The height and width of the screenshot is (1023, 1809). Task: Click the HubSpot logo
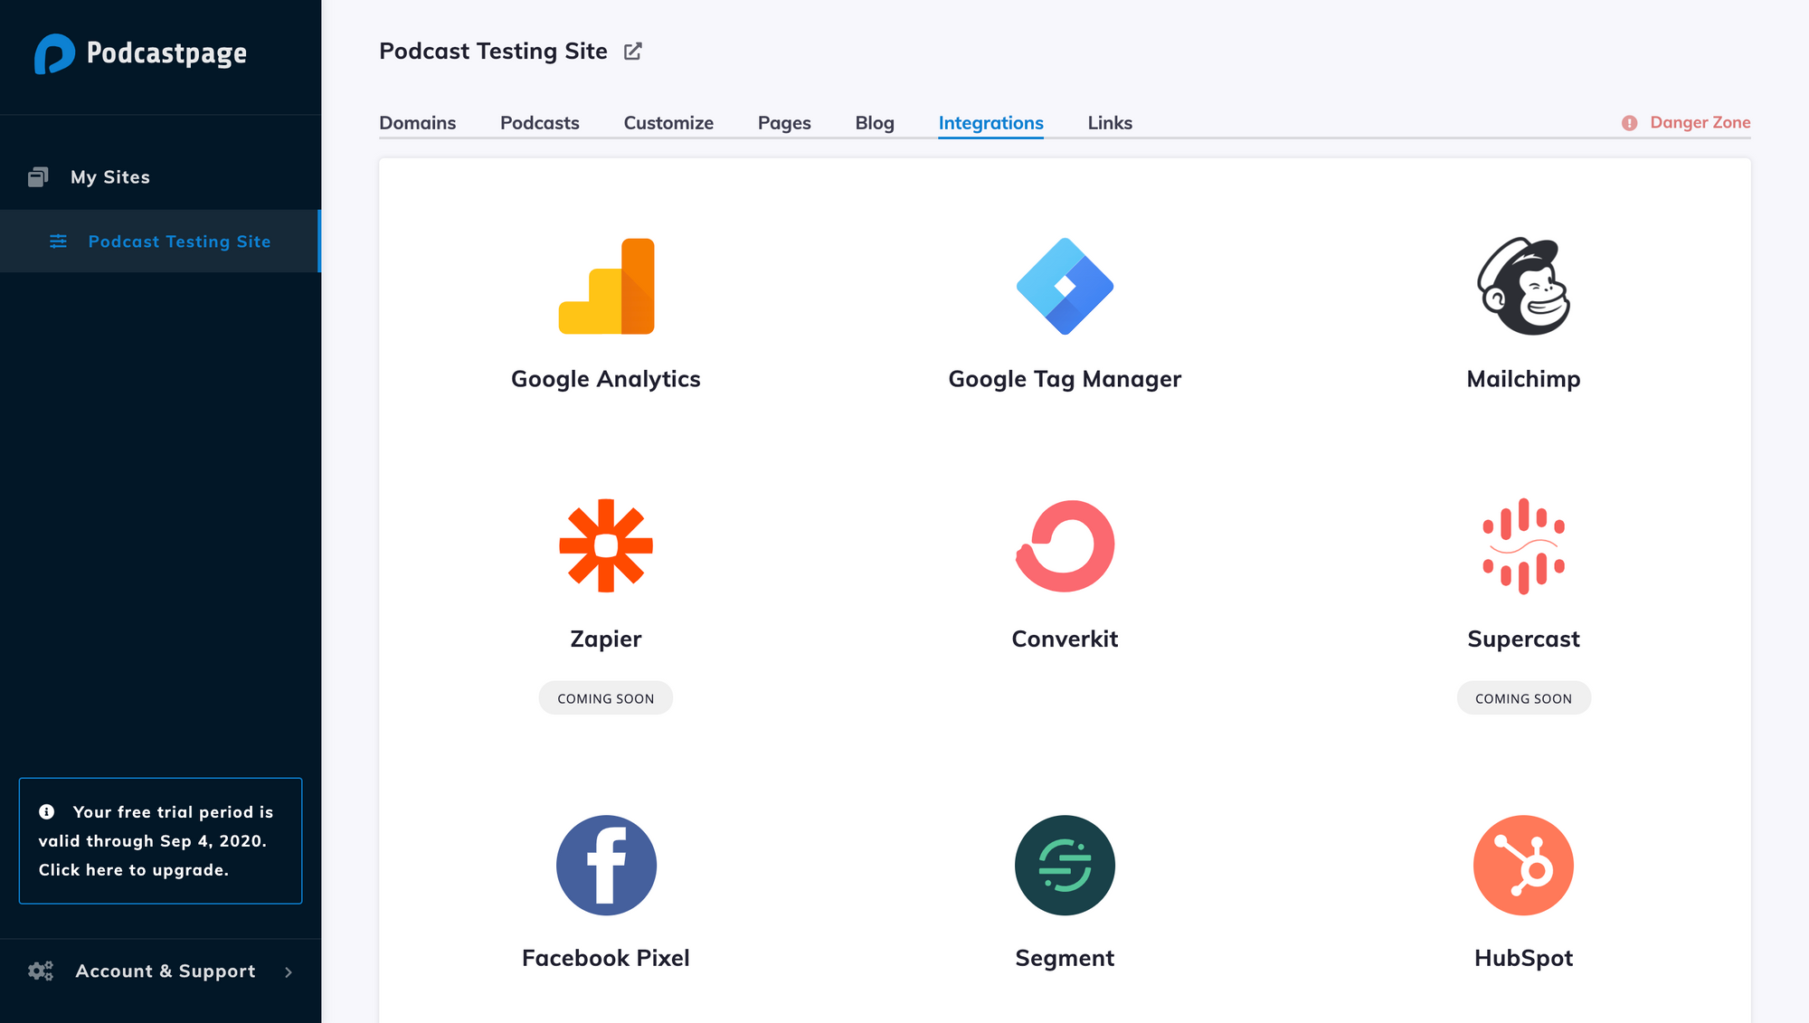pyautogui.click(x=1523, y=866)
